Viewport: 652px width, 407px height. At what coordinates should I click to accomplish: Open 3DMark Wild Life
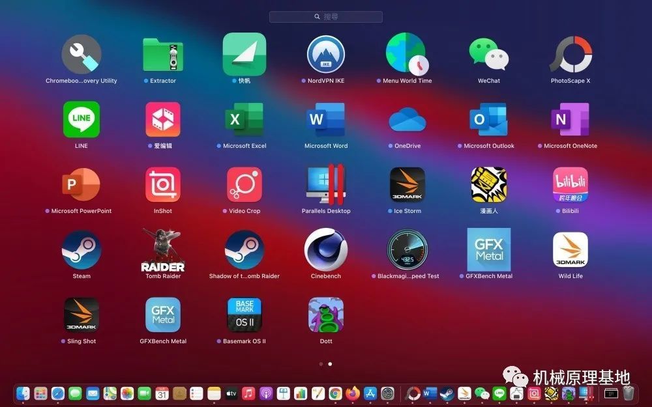[x=570, y=250]
